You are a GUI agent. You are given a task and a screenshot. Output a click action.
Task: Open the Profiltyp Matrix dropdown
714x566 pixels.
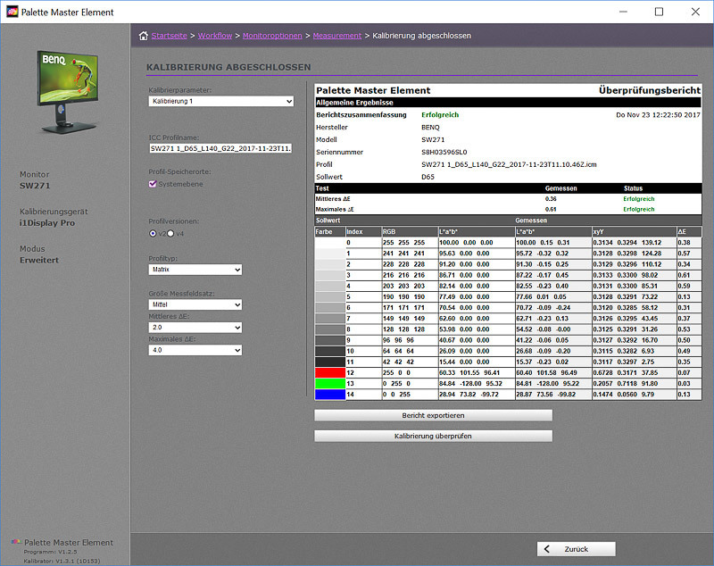(x=195, y=270)
